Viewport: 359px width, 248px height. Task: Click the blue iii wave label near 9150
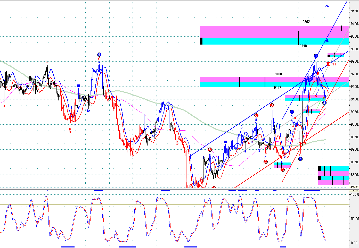78,86
